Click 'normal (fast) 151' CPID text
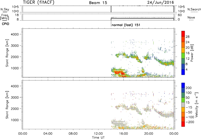Screen dimensions: 201x139 (x=126, y=25)
